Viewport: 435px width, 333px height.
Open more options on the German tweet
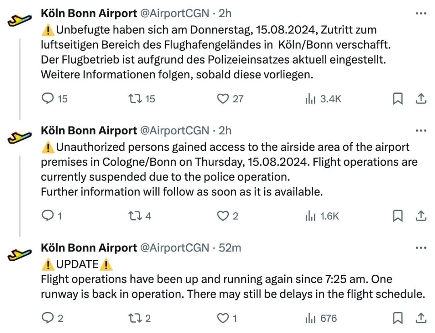click(420, 13)
